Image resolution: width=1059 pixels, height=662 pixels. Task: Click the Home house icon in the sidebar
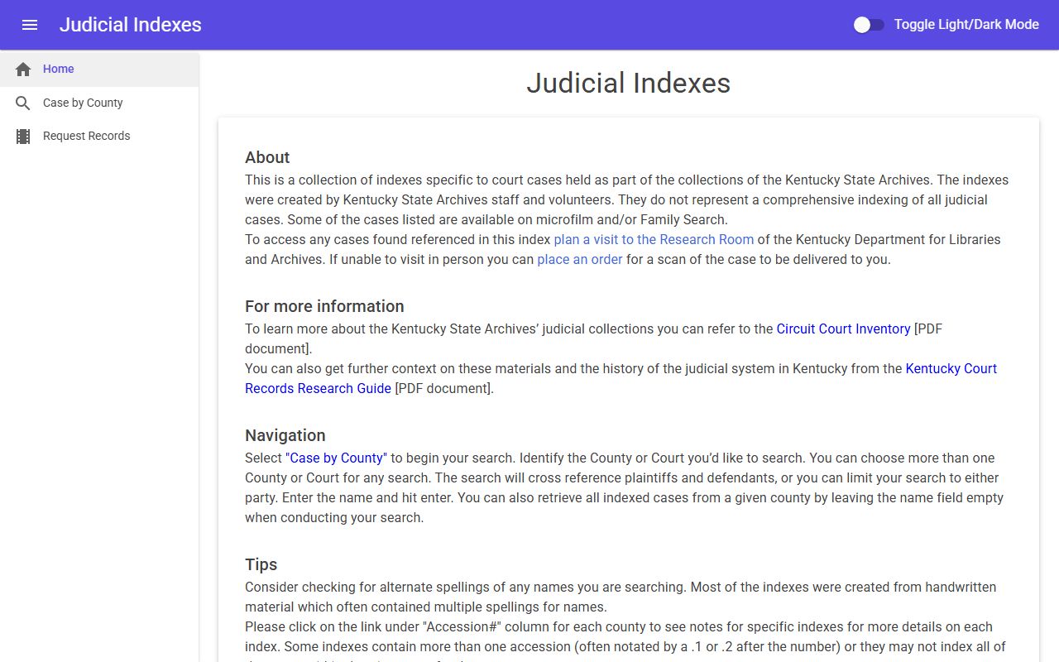pyautogui.click(x=23, y=70)
